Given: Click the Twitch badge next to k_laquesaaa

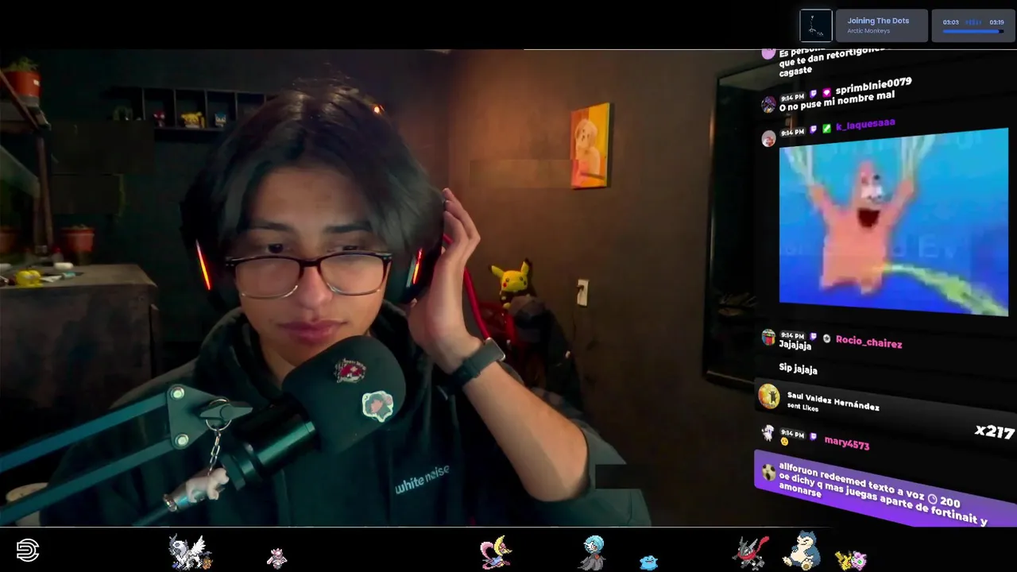Looking at the screenshot, I should pos(813,129).
